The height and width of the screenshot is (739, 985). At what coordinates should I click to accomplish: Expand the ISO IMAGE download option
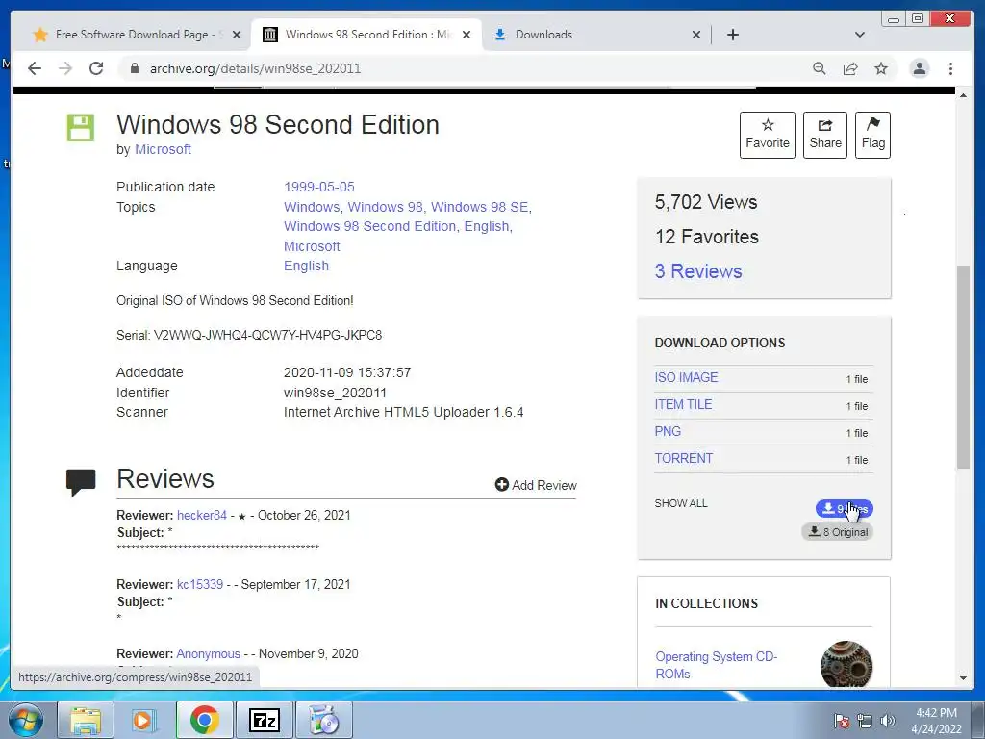click(686, 377)
